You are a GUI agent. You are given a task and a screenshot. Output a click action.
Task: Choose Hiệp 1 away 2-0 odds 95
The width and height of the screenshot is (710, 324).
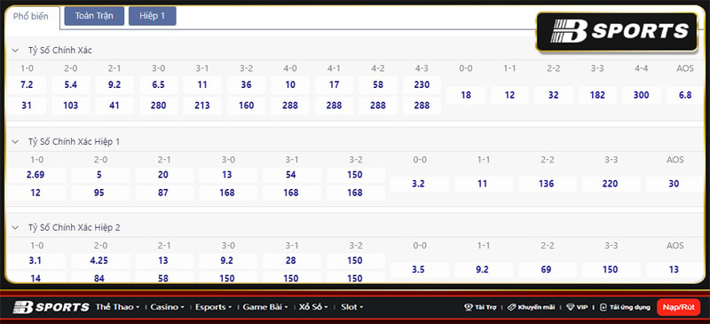(99, 193)
